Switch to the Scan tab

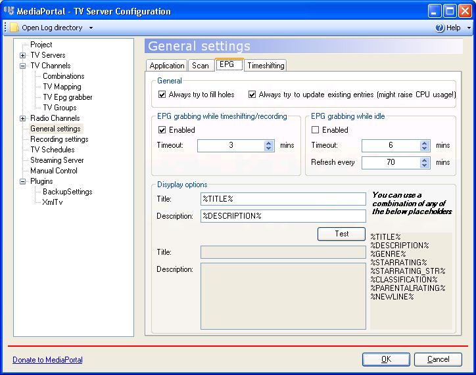[x=201, y=66]
